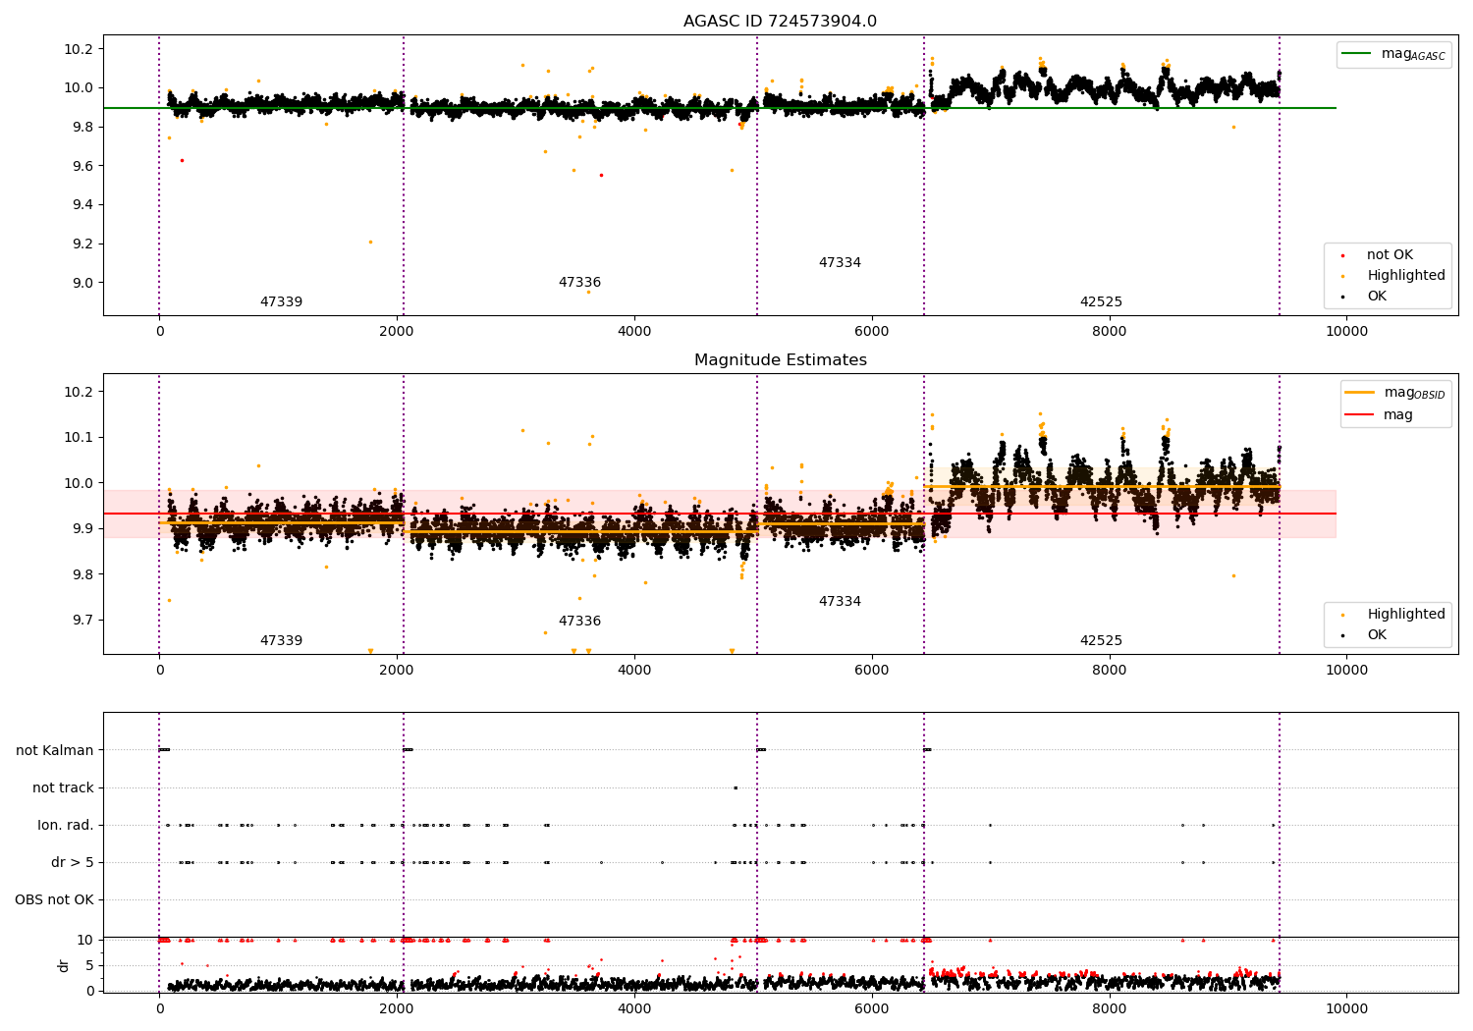1473x1031 pixels.
Task: Click the 8000 x-axis tick under the dr panel
Action: point(1110,1008)
